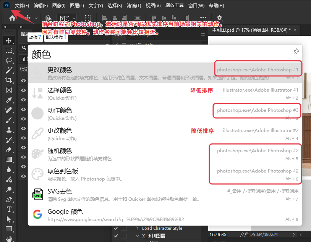Open the 滤镜(T) menu
This screenshot has height=242, width=311.
tap(134, 6)
